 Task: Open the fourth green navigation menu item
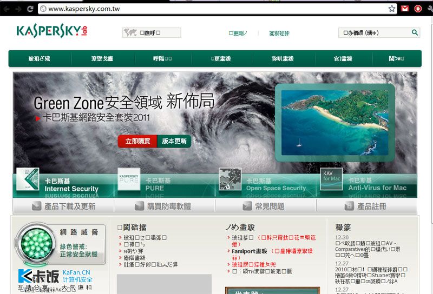pos(221,58)
